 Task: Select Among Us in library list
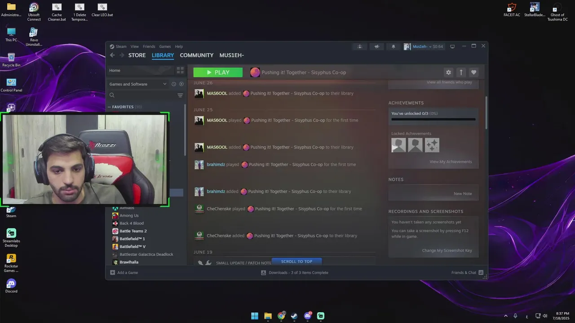point(129,215)
